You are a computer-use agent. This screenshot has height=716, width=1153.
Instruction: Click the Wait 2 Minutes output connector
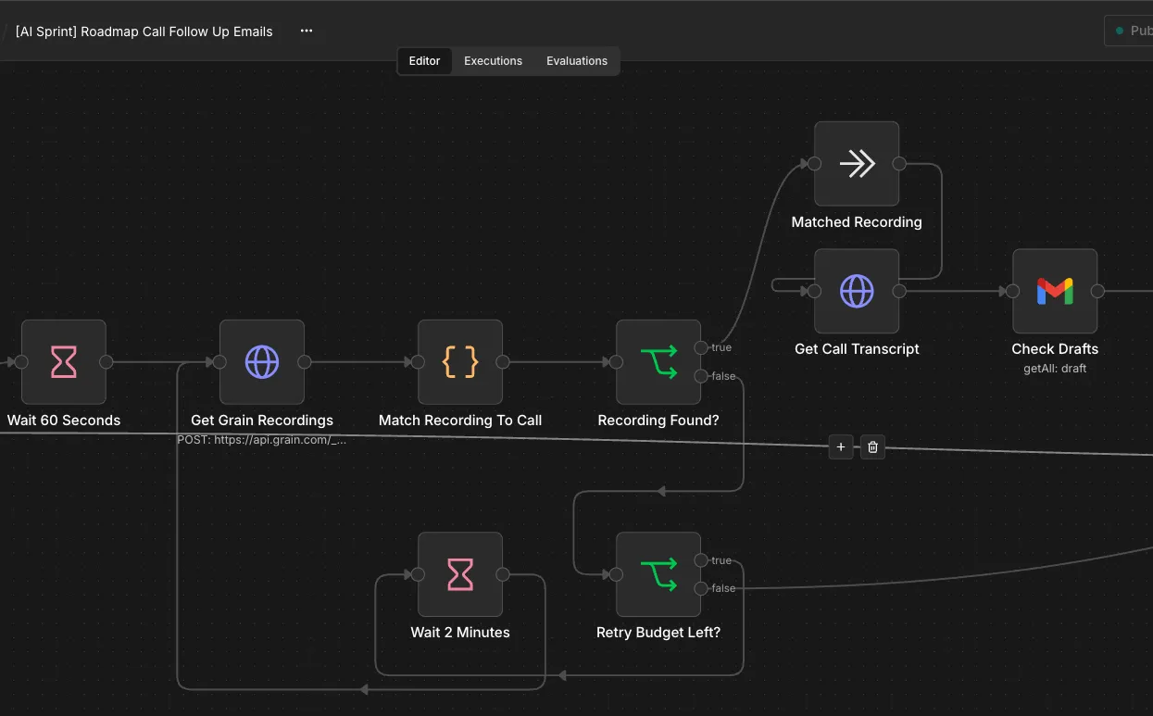(x=503, y=574)
